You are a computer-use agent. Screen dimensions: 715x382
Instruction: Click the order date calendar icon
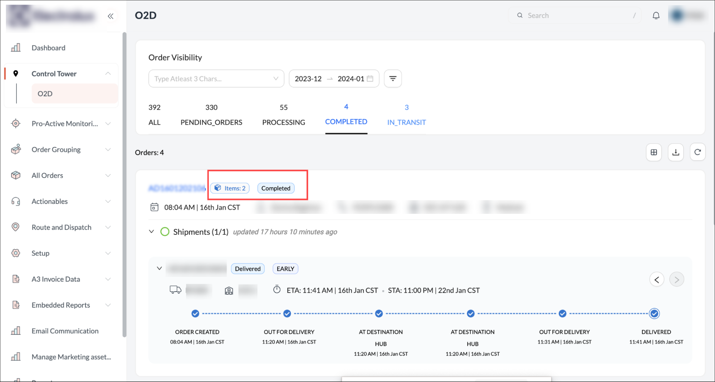pyautogui.click(x=154, y=207)
